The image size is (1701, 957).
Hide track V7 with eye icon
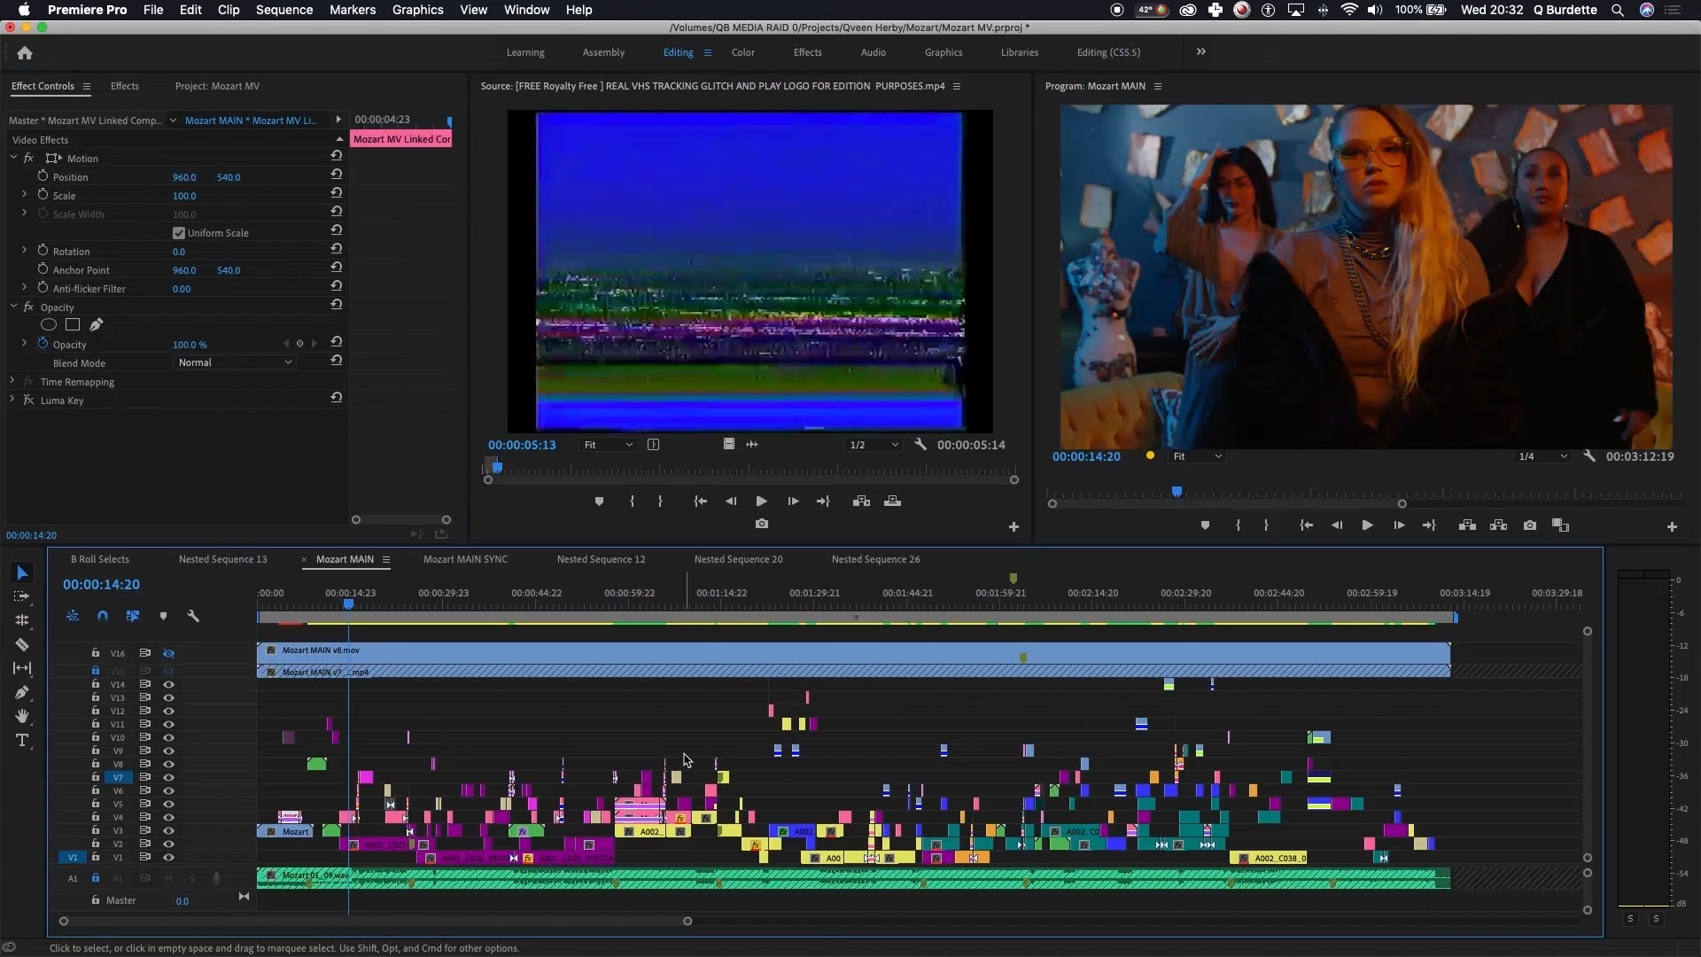click(168, 777)
